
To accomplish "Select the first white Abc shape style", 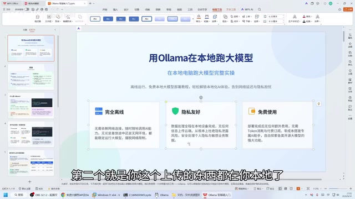I will coord(95,19).
